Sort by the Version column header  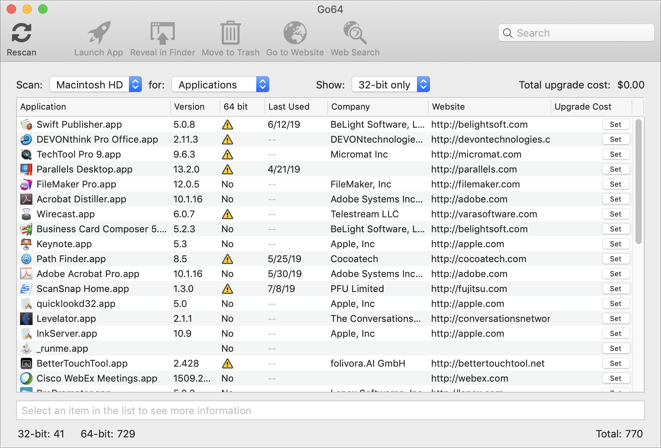coord(195,107)
